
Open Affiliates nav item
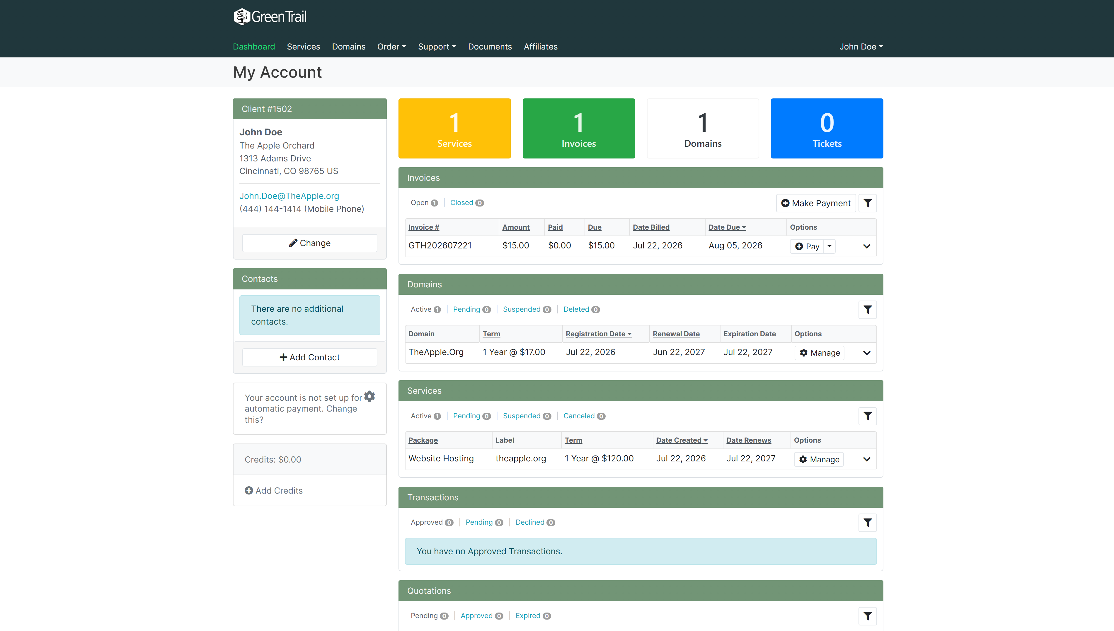pos(541,46)
